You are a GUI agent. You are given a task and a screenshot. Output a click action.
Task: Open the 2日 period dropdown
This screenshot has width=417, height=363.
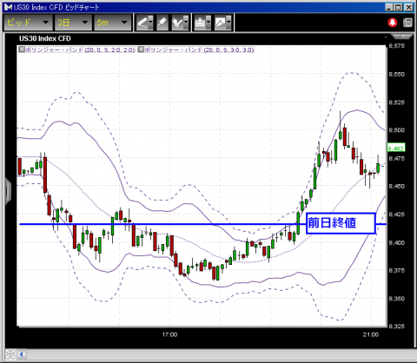click(x=72, y=23)
